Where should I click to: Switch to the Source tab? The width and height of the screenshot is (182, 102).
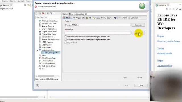click(x=108, y=18)
